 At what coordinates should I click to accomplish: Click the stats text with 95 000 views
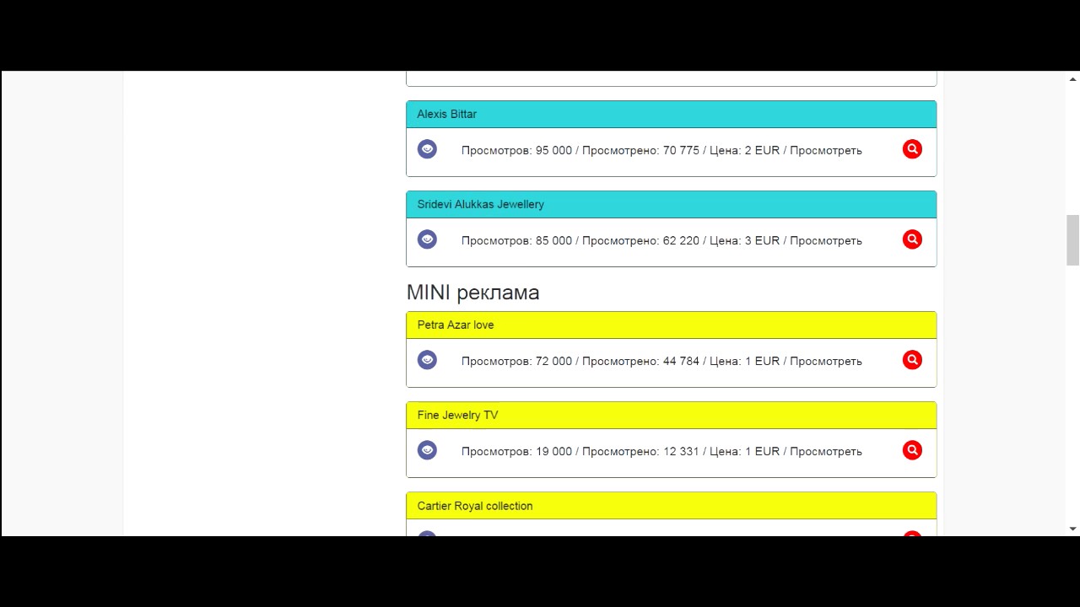click(x=661, y=150)
